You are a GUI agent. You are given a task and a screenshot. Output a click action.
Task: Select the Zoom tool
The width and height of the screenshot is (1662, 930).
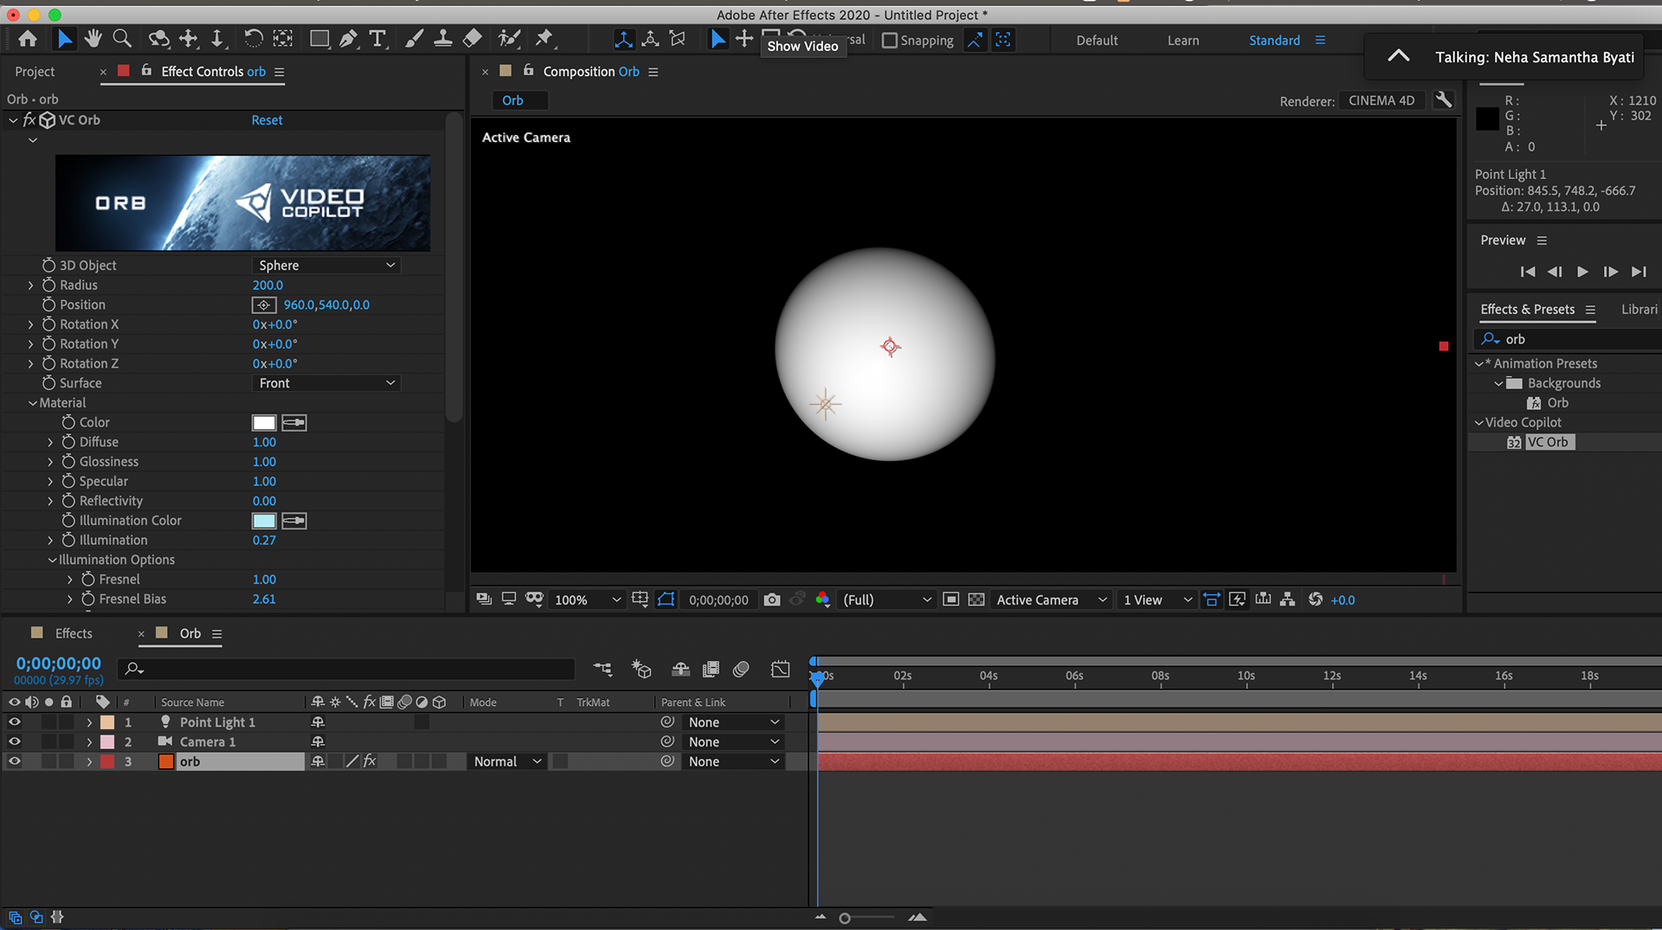[122, 39]
